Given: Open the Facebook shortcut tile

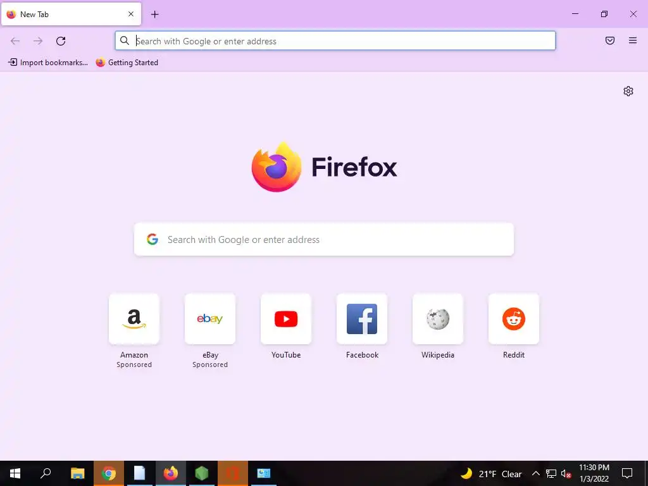Looking at the screenshot, I should coord(362,319).
